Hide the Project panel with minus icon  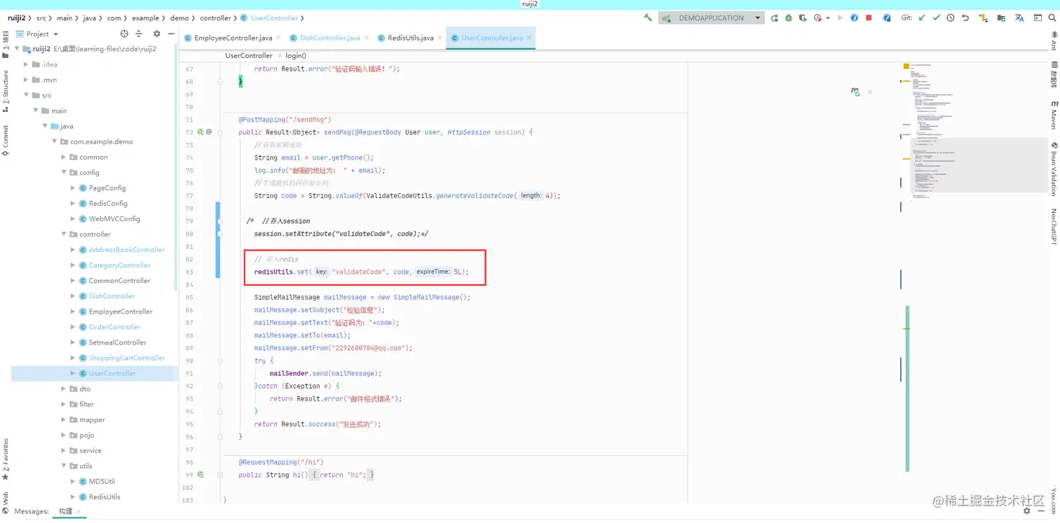click(170, 34)
